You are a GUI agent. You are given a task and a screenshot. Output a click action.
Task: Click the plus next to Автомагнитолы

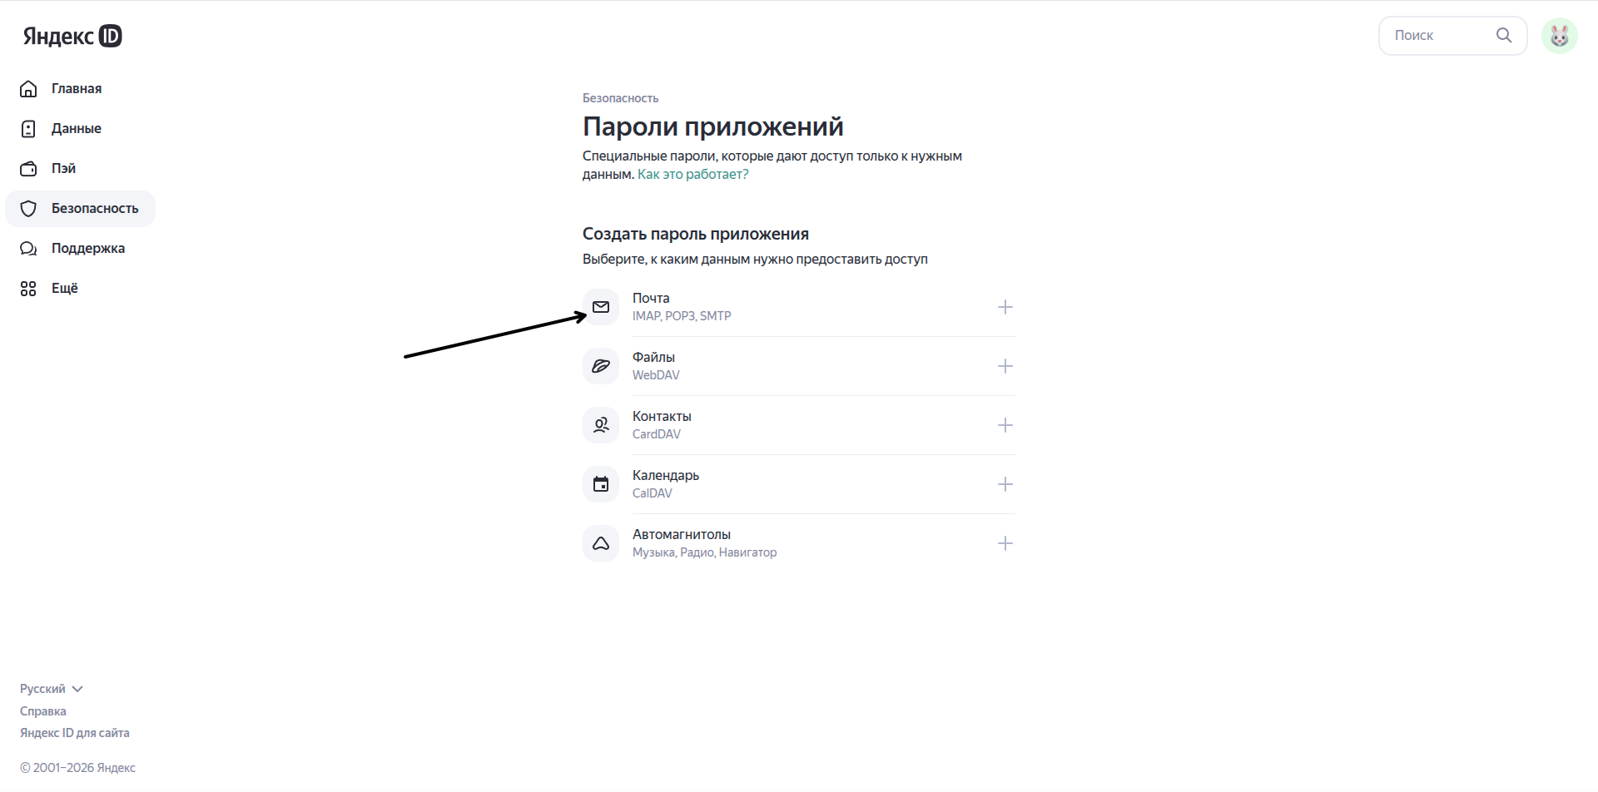click(x=1005, y=542)
